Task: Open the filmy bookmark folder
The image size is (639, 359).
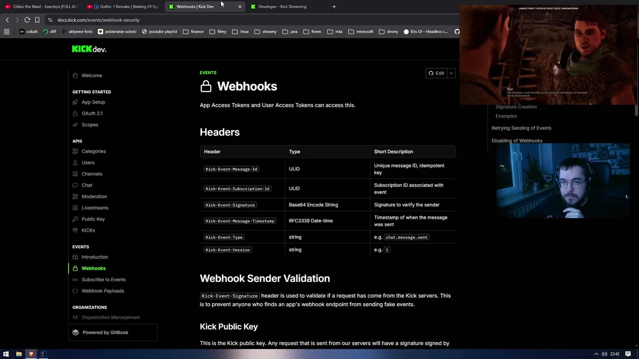Action: point(218,31)
